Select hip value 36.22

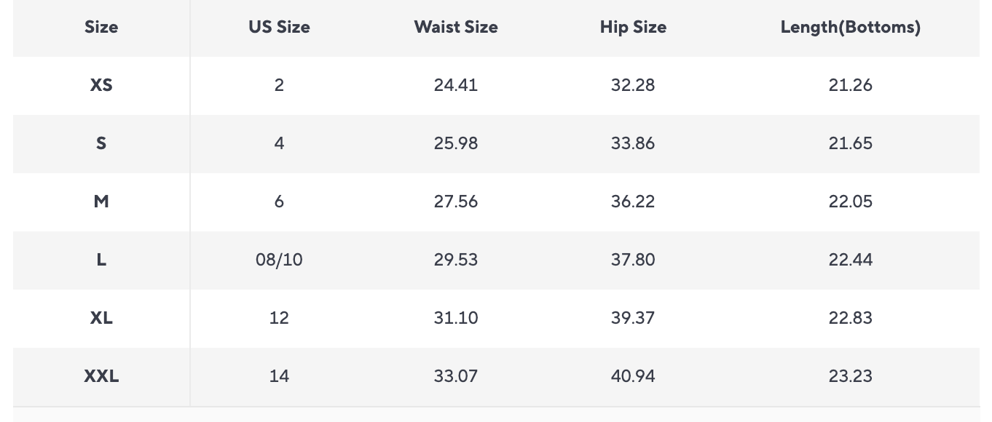coord(633,202)
